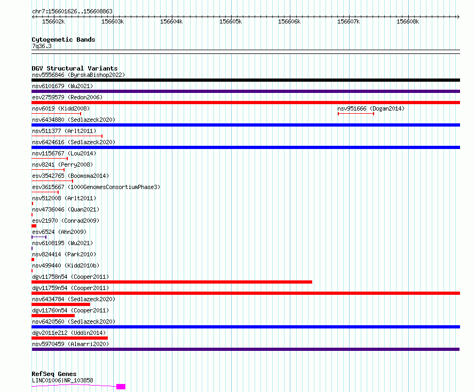Viewport: 475px width, 392px height.
Task: Click the 156602k ruler tick label
Action: [x=53, y=22]
